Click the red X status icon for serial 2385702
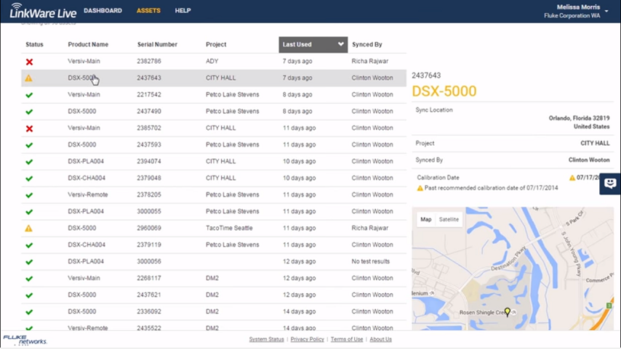 coord(29,128)
